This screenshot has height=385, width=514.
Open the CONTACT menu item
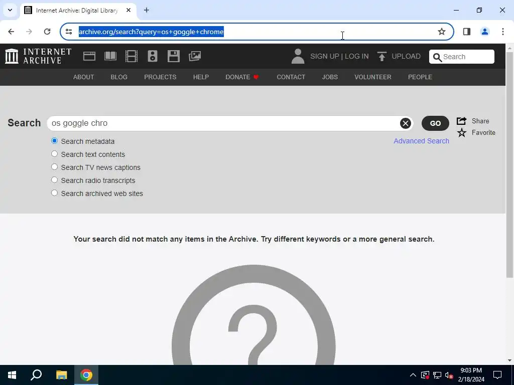(291, 77)
